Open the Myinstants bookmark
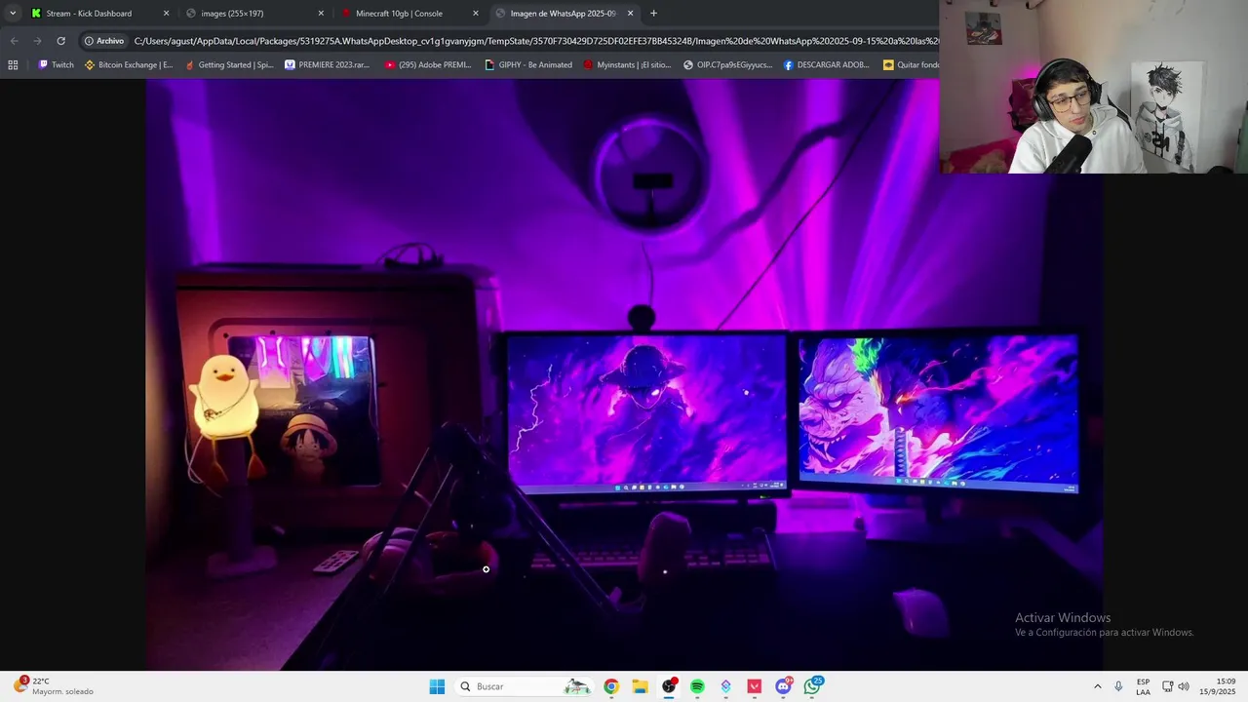Viewport: 1248px width, 702px height. tap(627, 65)
